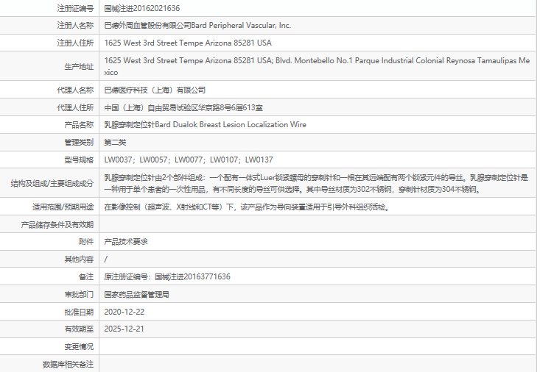Screen dimensions: 540x372
Task: Click the 注册人名称 label
Action: pyautogui.click(x=75, y=26)
